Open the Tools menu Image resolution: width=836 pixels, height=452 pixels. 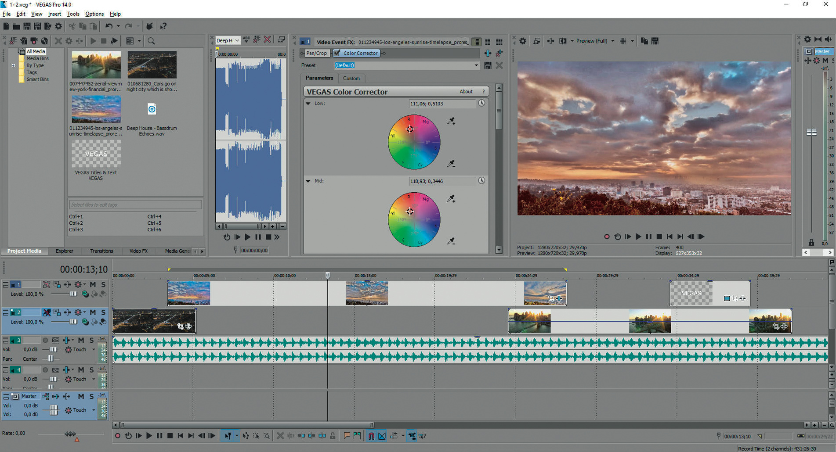(x=73, y=14)
